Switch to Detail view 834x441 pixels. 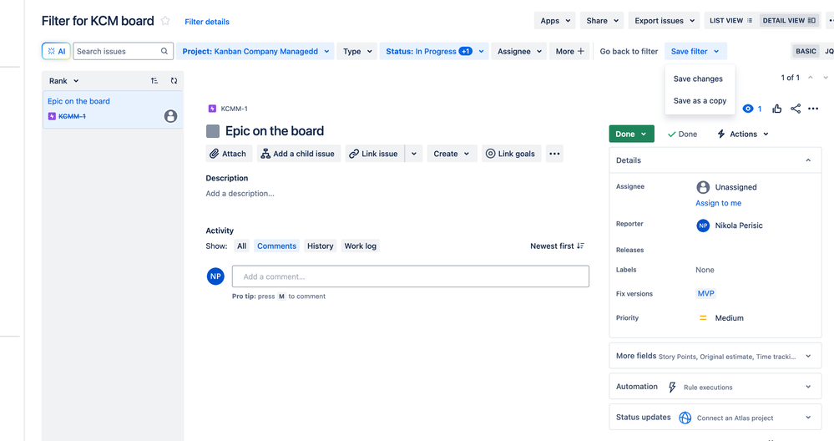pos(789,21)
